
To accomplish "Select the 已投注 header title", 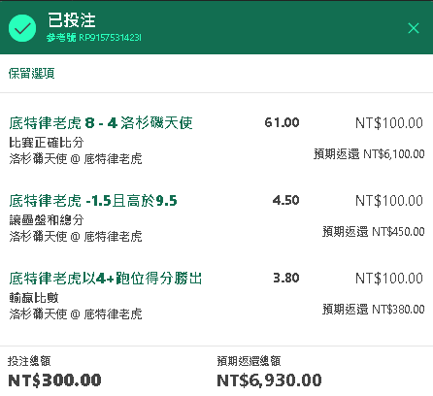I will coord(72,20).
